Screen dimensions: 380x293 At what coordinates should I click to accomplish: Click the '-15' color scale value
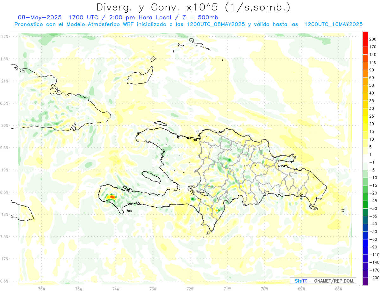click(373, 186)
